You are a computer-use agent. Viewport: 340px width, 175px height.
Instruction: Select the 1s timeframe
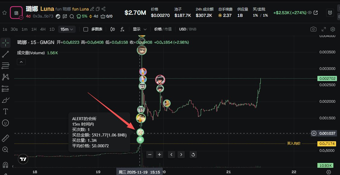[5, 29]
